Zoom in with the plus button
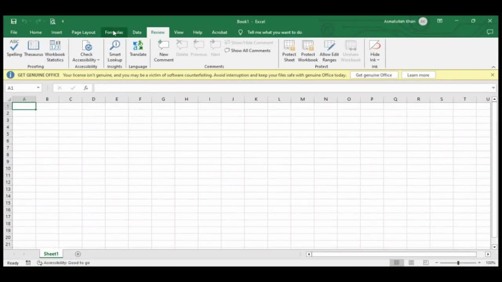 tap(479, 262)
